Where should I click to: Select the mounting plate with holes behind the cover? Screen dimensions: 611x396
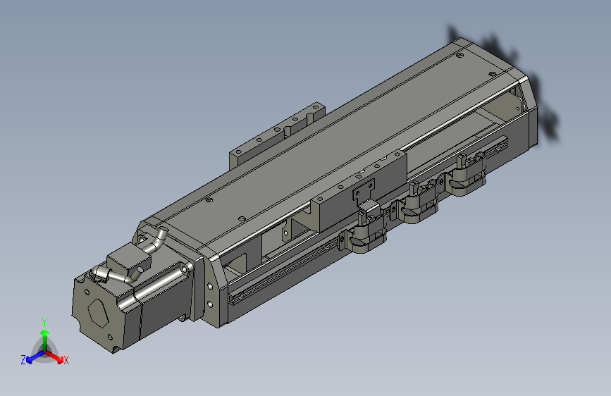[x=277, y=135]
